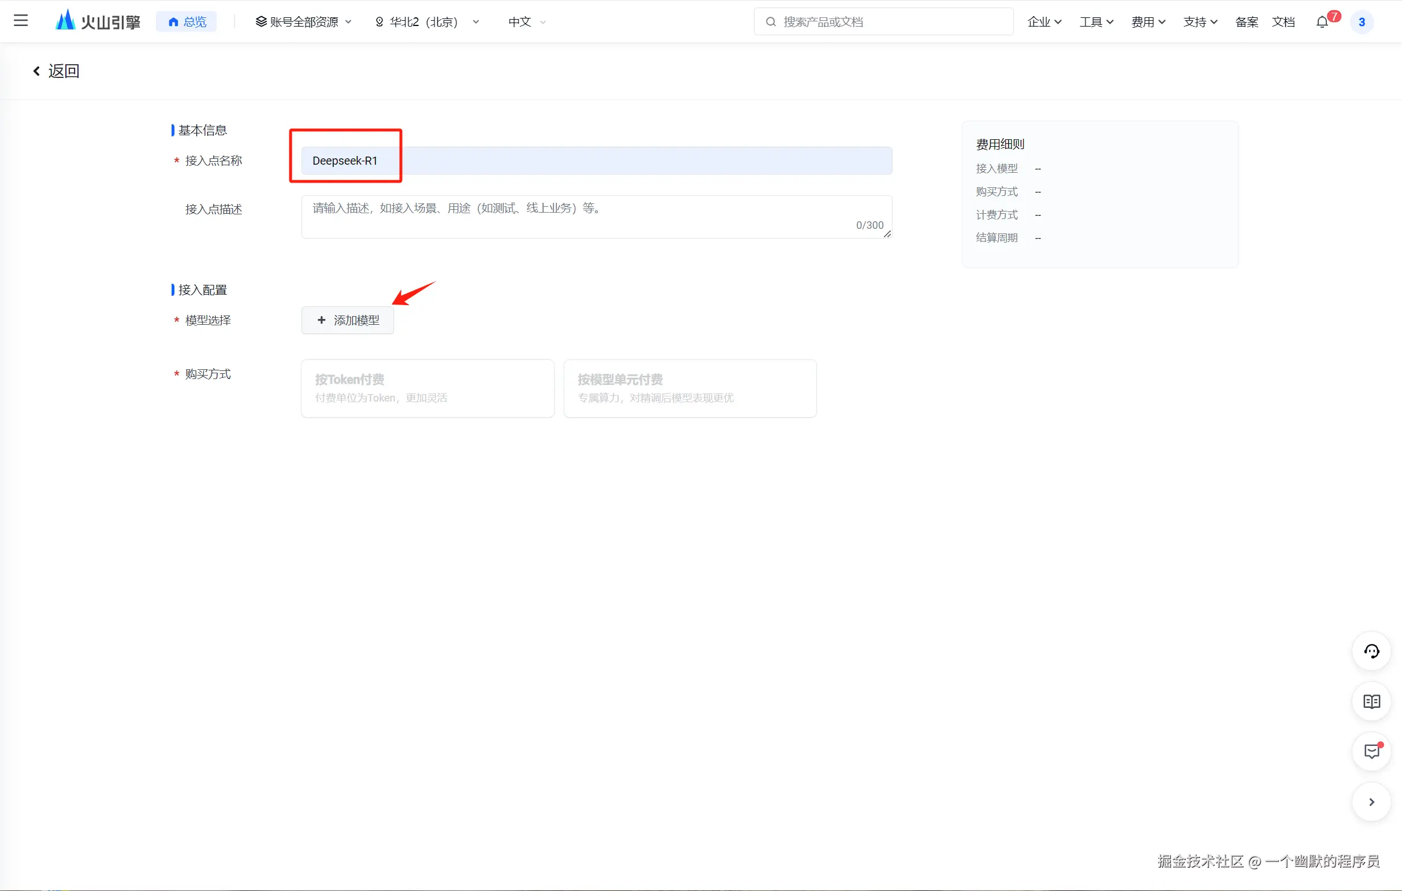
Task: Select the 按Token付费 purchase option
Action: (427, 388)
